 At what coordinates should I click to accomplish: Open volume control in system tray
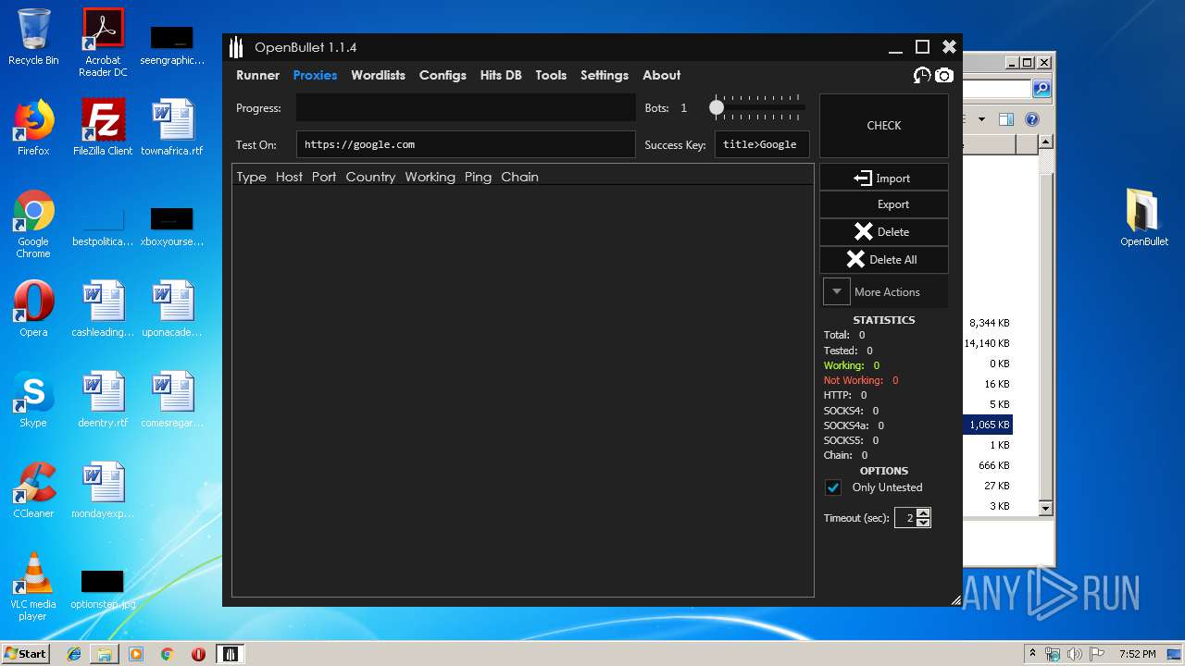tap(1074, 654)
